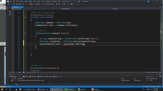163x91 pixels.
Task: Click the navigate backward toolbar icon
Action: coord(8,4)
